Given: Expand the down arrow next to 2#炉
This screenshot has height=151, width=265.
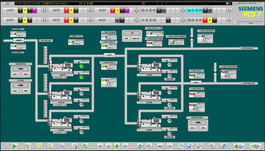Looking at the screenshot, I should tap(91, 10).
